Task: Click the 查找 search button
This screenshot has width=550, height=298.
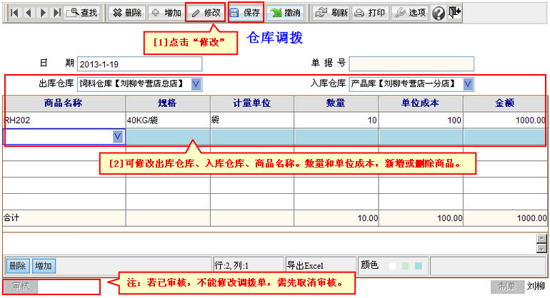Action: pos(81,13)
